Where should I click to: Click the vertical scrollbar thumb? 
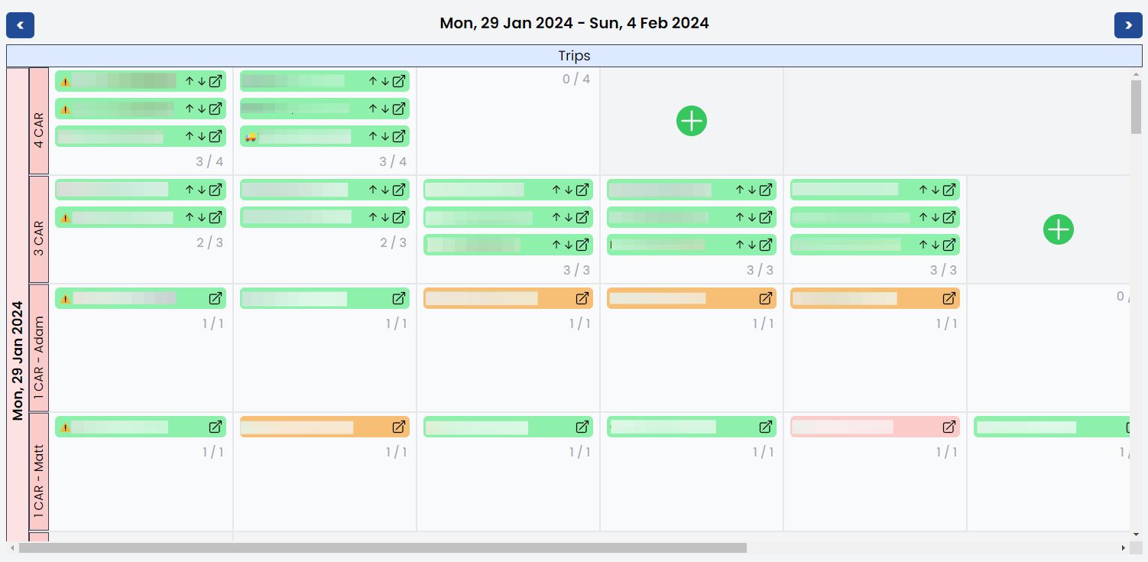pyautogui.click(x=1136, y=106)
